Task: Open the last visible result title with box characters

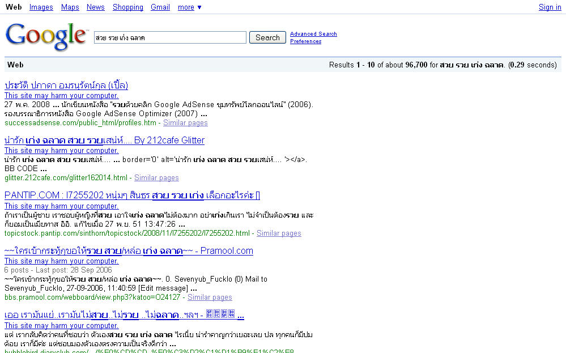Action: [x=124, y=314]
